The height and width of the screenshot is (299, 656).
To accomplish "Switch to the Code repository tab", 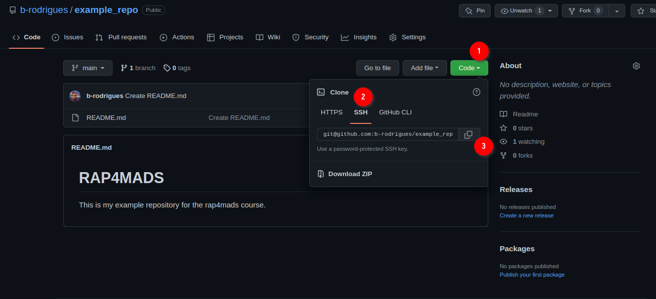I will 26,37.
